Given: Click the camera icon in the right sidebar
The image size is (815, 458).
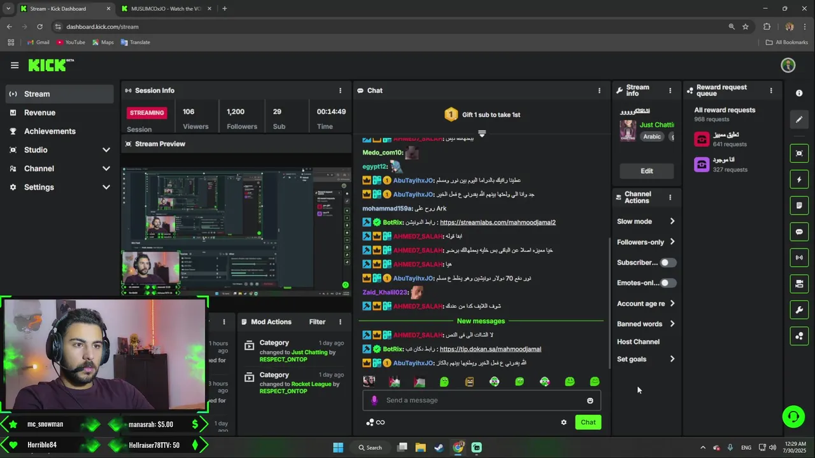Looking at the screenshot, I should pos(799,284).
